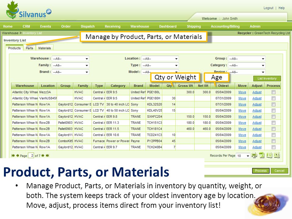Open the Accounting/Billing menu
Screen dimensions: 292x219
[x=225, y=26]
